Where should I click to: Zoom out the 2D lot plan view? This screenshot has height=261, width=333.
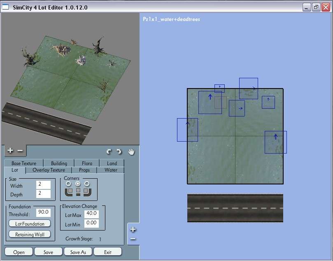tap(133, 239)
